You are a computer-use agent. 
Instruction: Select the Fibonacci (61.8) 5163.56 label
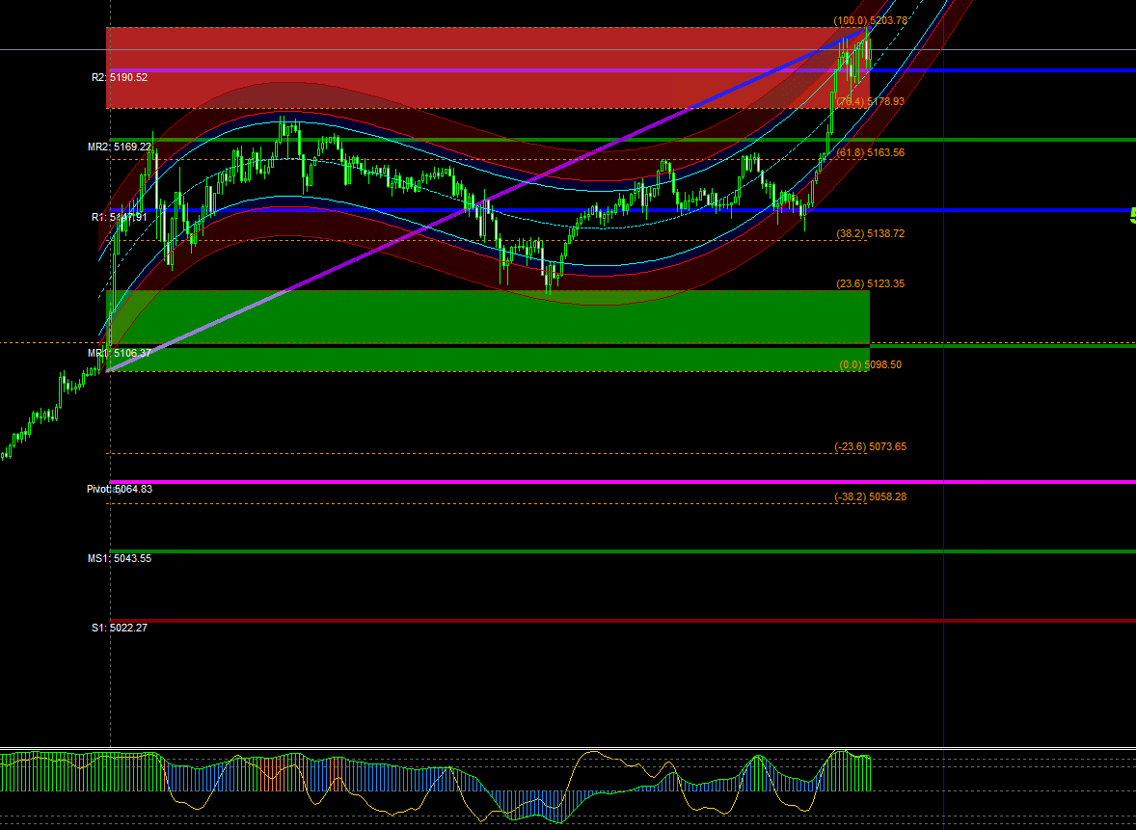(870, 153)
